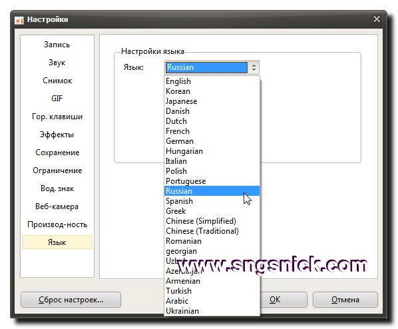Screen dimensions: 398x329
Task: Select Spanish language option
Action: 212,201
